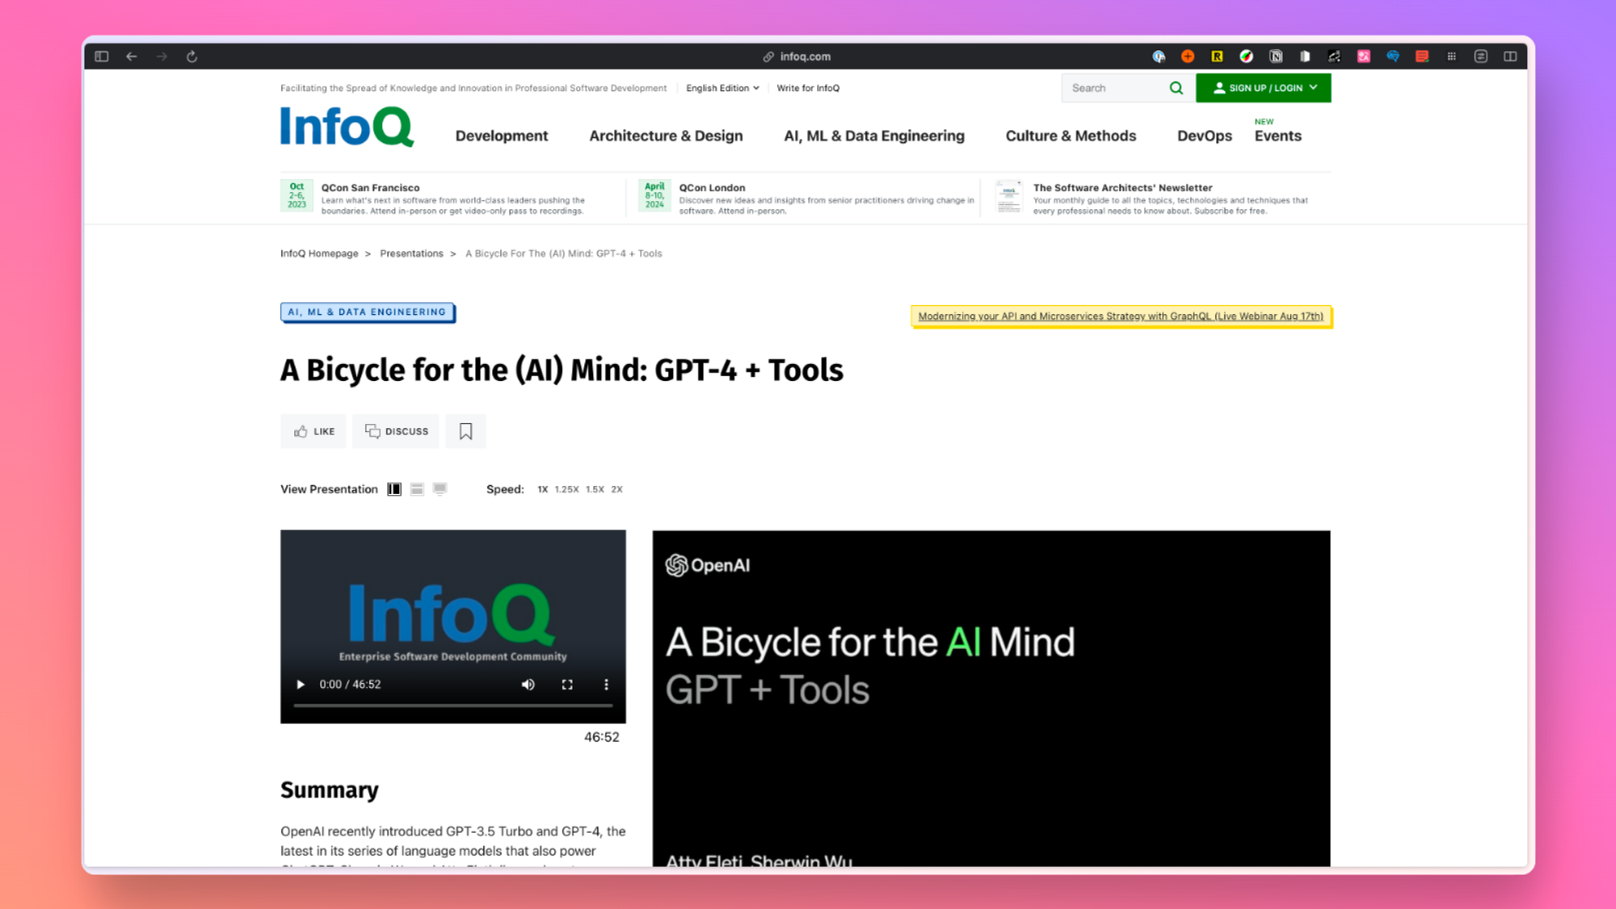Click the AI, ML & Data Engineering topic tag
The height and width of the screenshot is (909, 1616).
[368, 312]
